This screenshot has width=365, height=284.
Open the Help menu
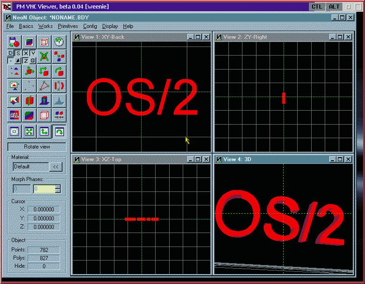click(x=128, y=26)
